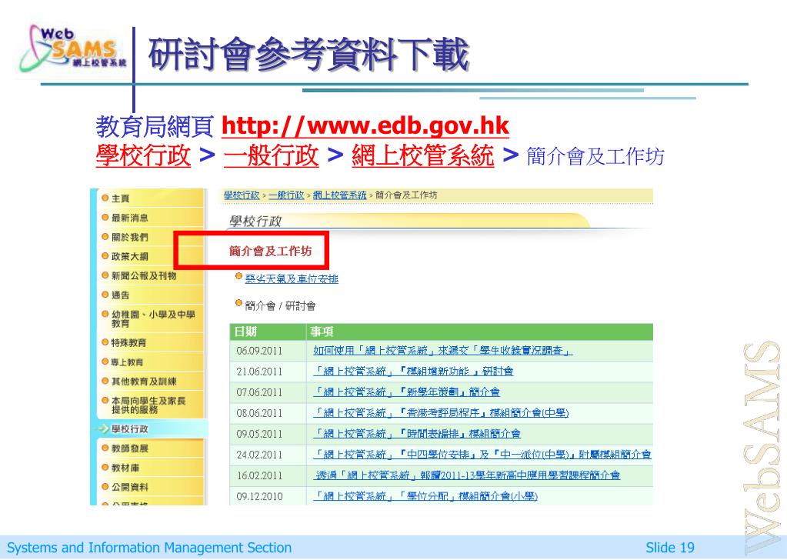Open the 06.09.2011 學生收錄實況調查 link
The height and width of the screenshot is (560, 787).
[x=442, y=350]
